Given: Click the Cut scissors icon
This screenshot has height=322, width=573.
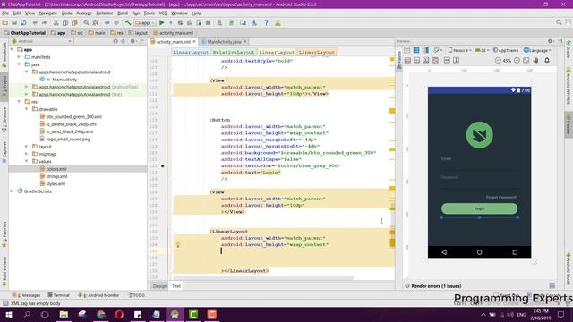Looking at the screenshot, I should point(56,22).
